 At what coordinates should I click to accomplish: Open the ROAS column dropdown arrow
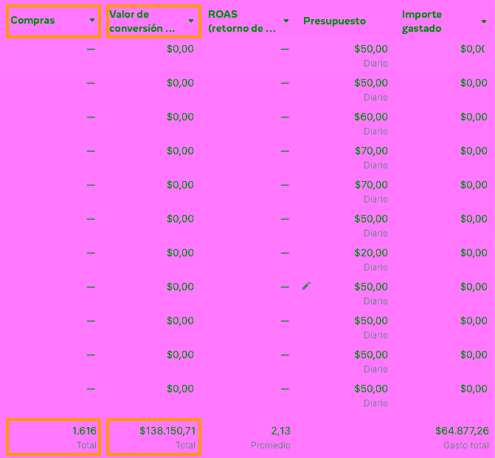[x=286, y=21]
